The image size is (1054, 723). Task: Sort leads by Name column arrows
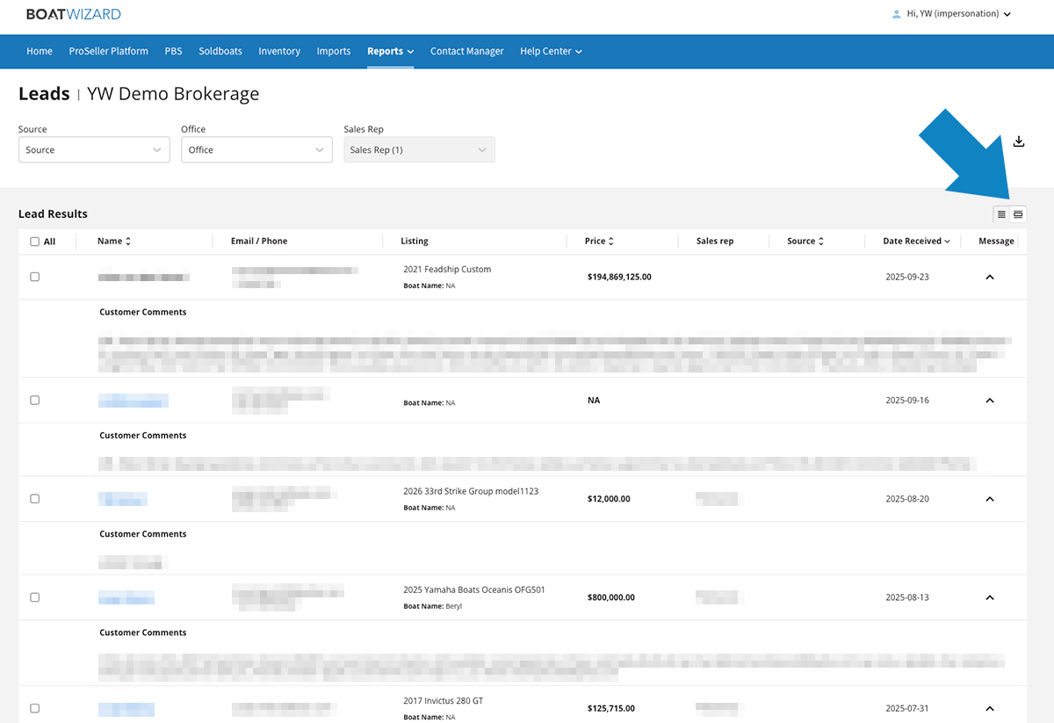pyautogui.click(x=128, y=242)
